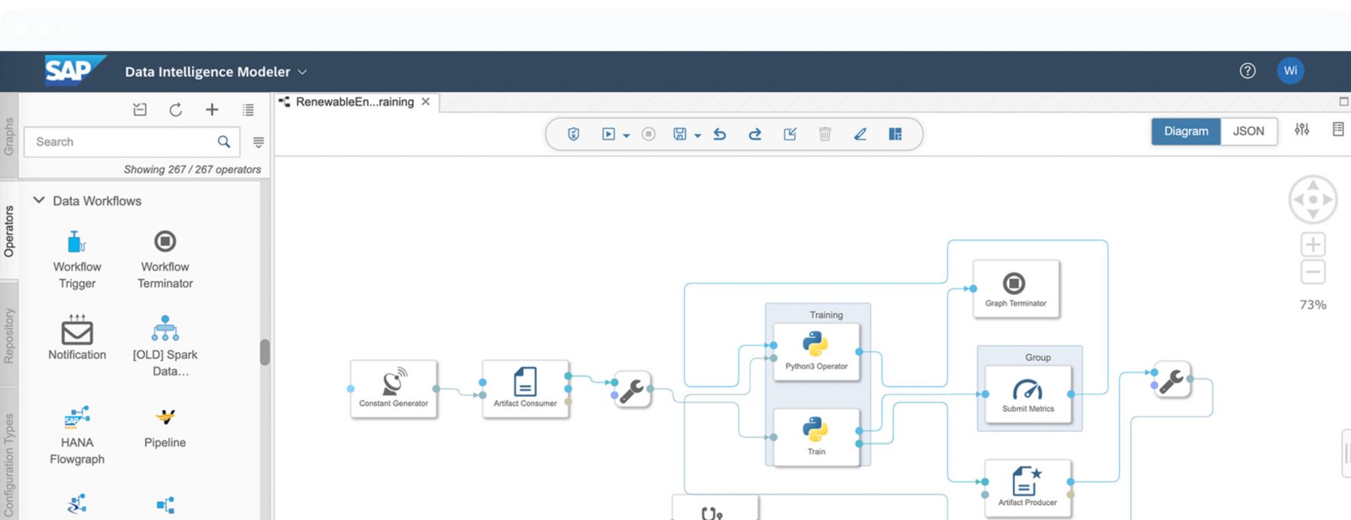1351x520 pixels.
Task: Collapse the Data Workflows section
Action: pos(39,200)
